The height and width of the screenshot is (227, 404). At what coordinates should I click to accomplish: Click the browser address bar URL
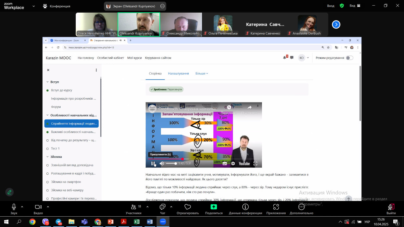tap(91, 47)
